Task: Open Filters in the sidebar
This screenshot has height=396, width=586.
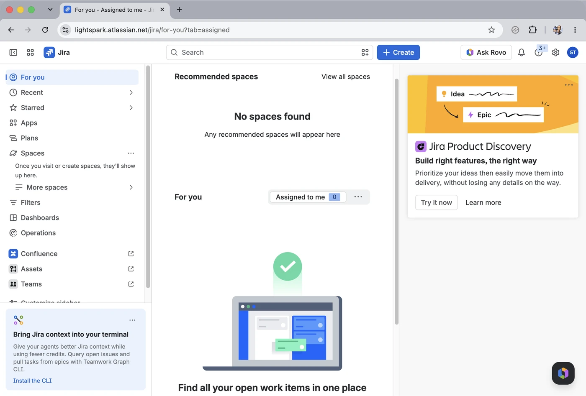Action: tap(72, 202)
